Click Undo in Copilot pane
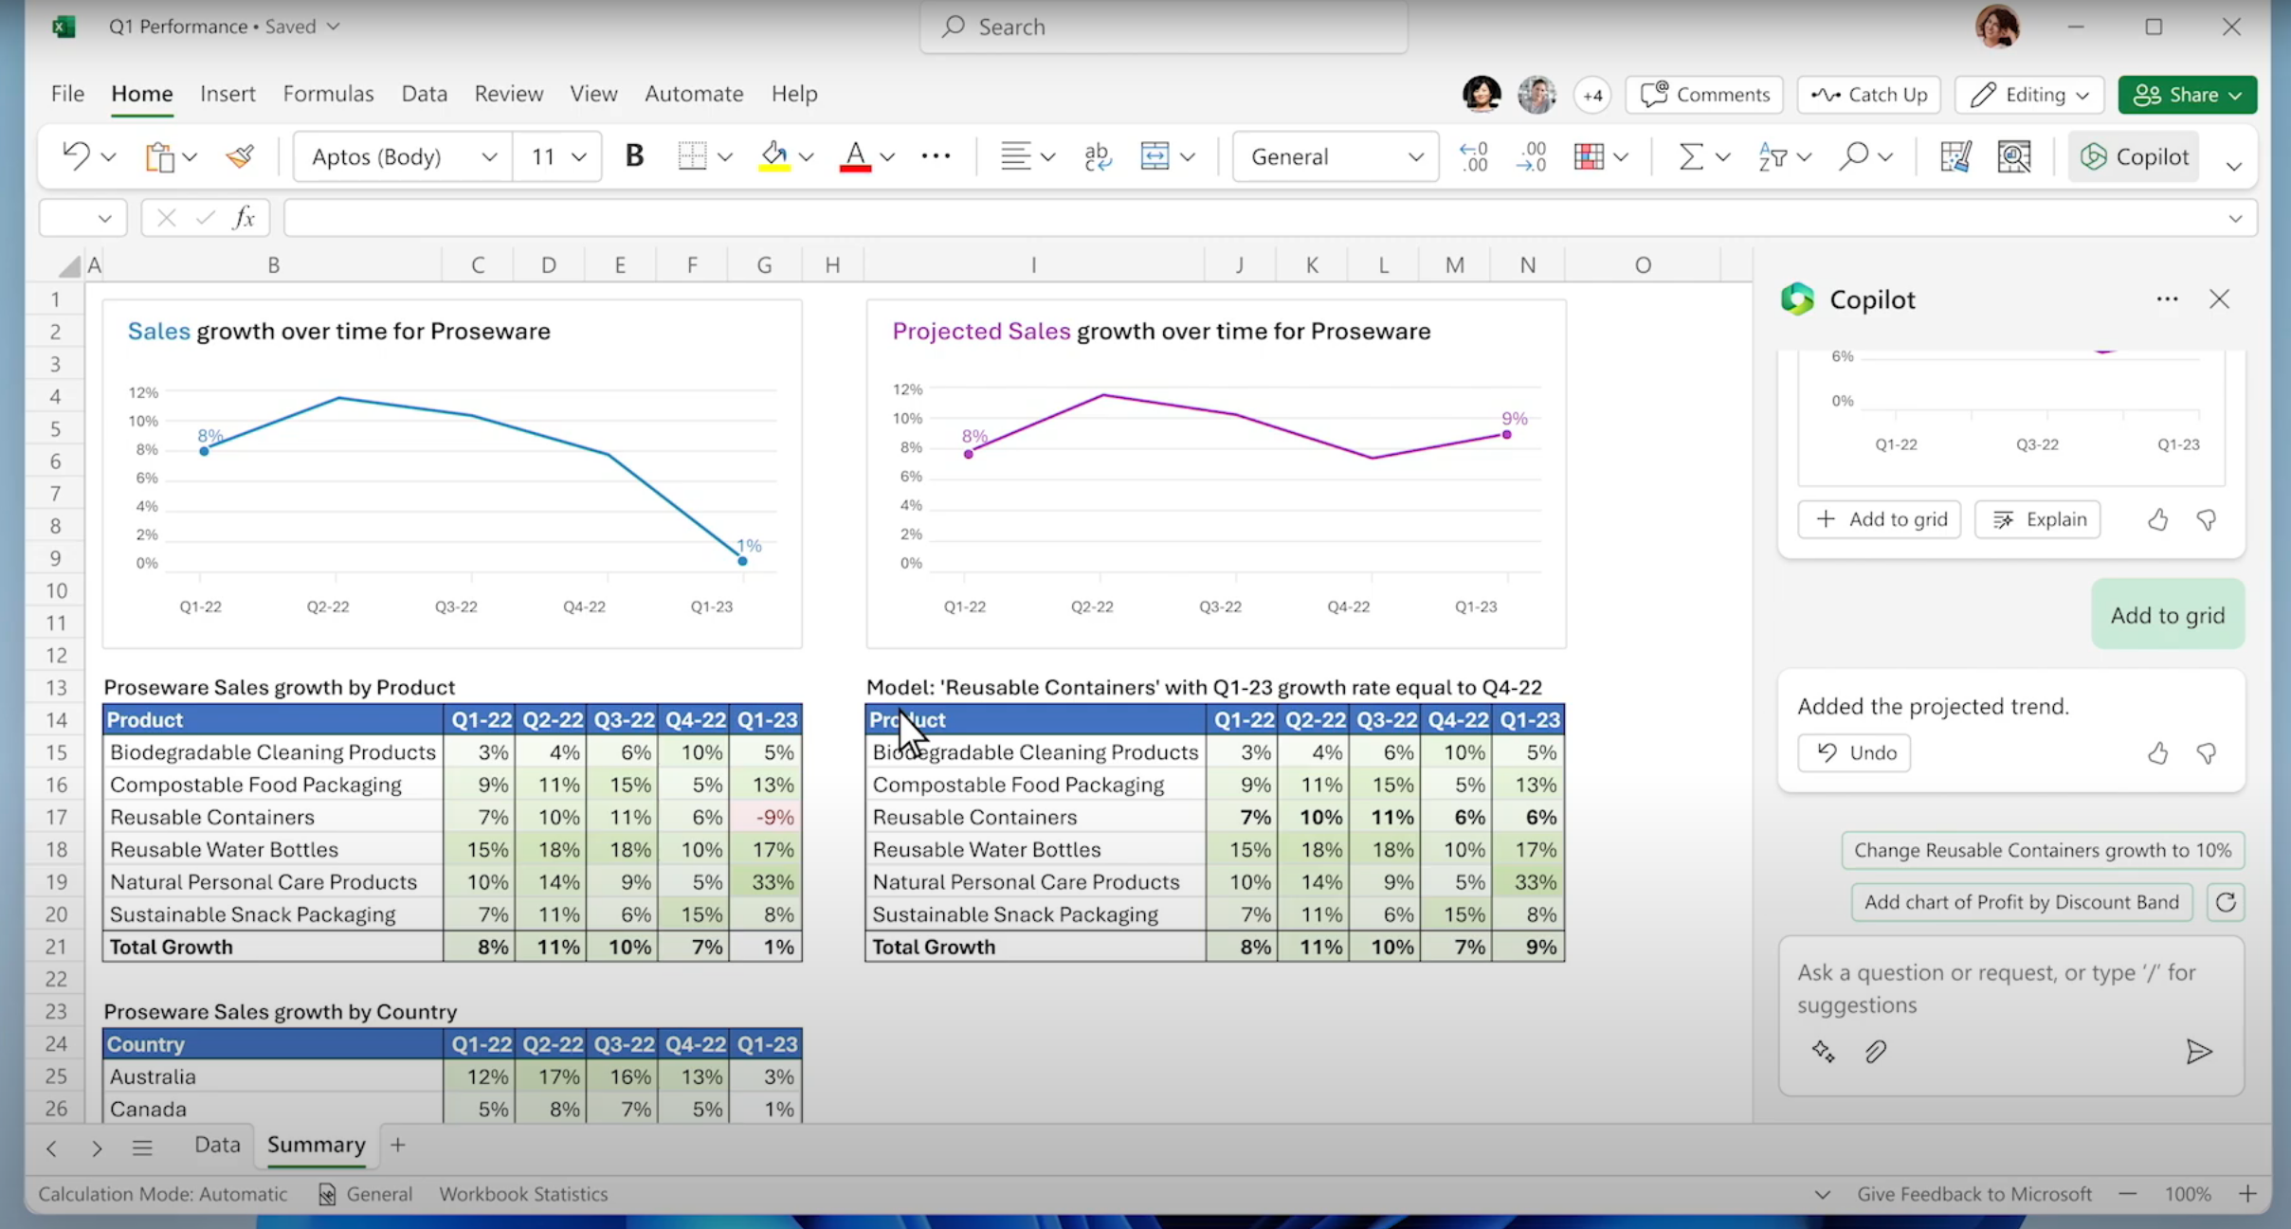 (1854, 753)
